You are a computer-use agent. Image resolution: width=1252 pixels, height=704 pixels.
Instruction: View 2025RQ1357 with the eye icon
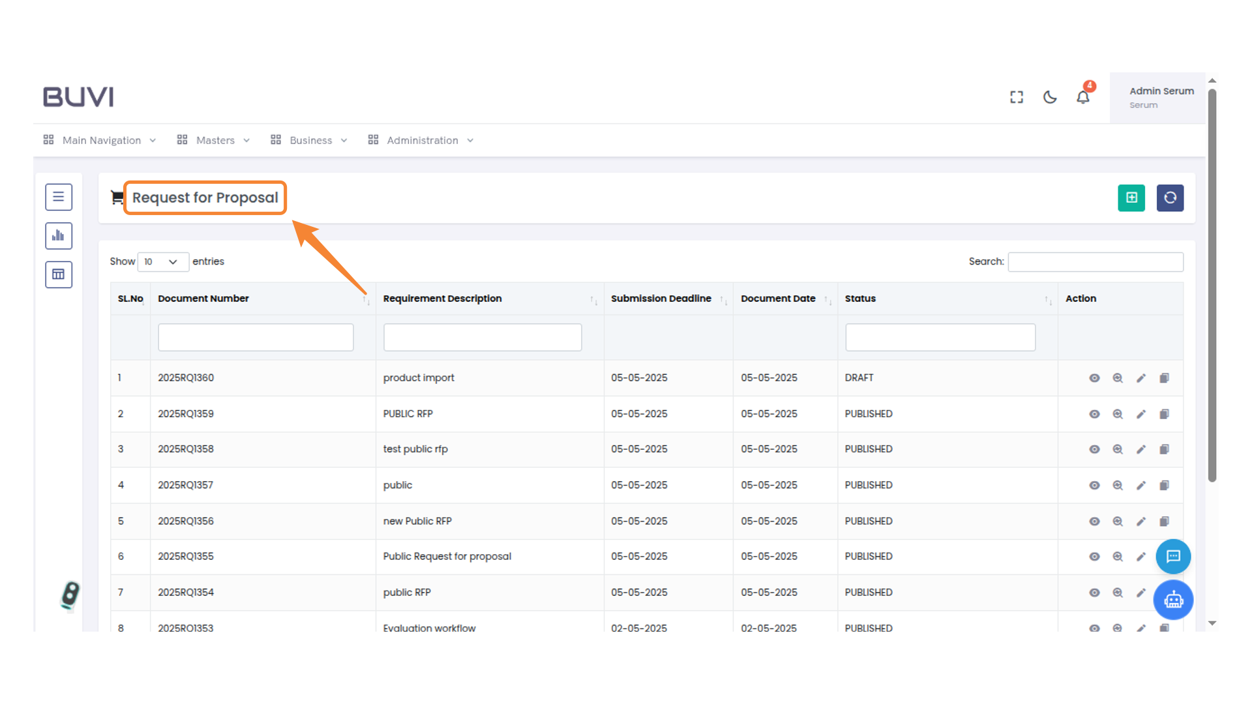[1094, 485]
